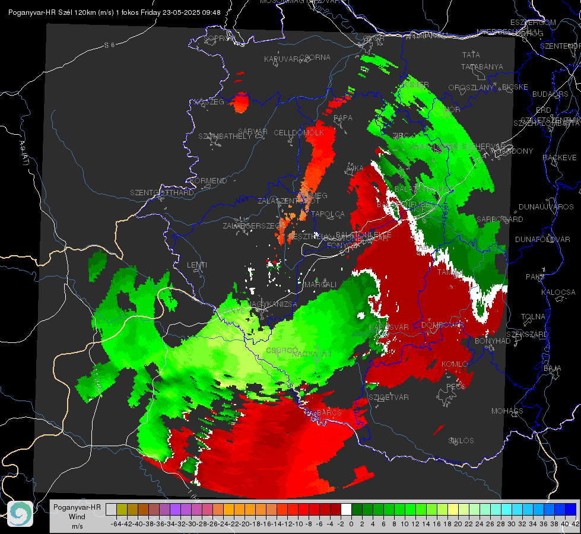Click the SZENTGOTTHARD label
Image resolution: width=581 pixels, height=534 pixels.
tap(162, 193)
